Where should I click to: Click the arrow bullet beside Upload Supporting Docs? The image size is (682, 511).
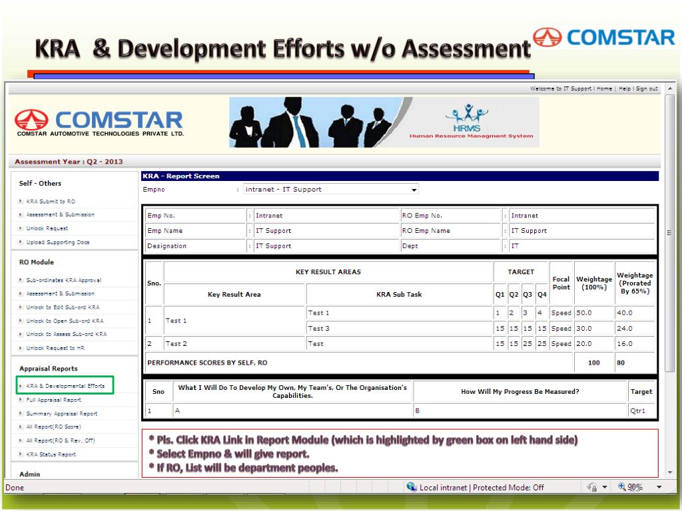pos(21,242)
